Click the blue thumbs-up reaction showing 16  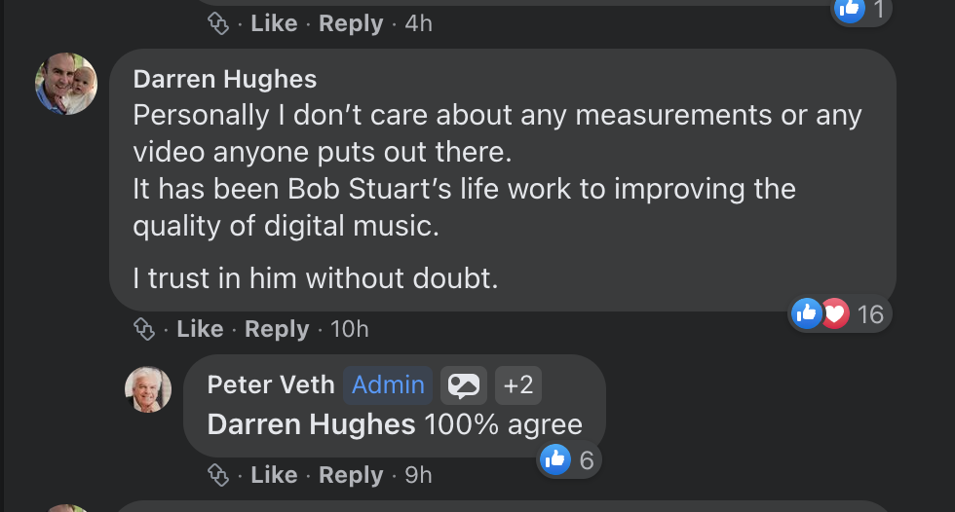808,313
